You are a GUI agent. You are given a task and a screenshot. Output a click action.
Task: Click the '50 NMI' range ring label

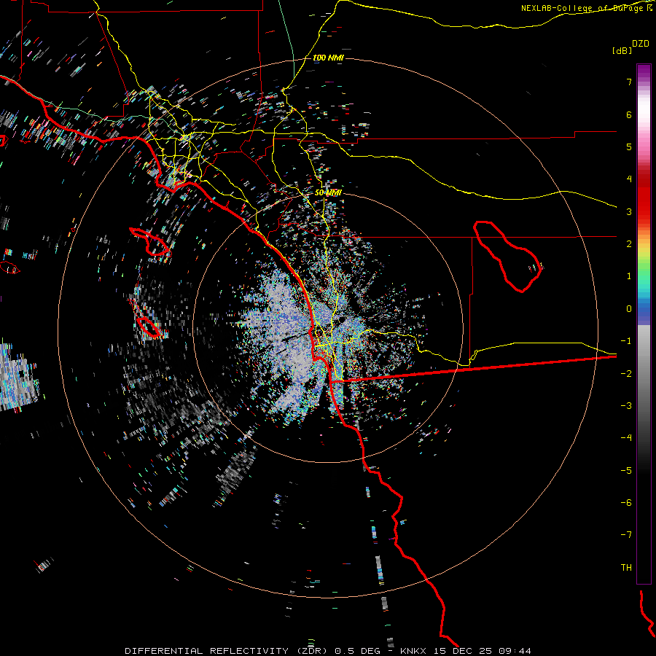click(x=328, y=192)
